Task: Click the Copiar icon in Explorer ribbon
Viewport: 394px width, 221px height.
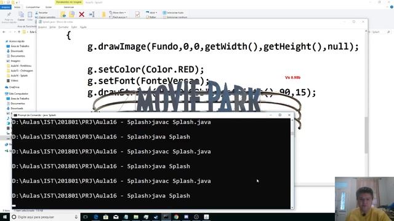Action: (21, 15)
